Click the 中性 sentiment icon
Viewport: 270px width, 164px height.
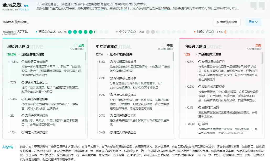(x=164, y=45)
